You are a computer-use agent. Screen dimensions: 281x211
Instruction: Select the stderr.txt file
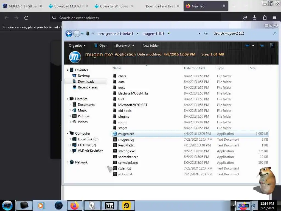point(125,168)
